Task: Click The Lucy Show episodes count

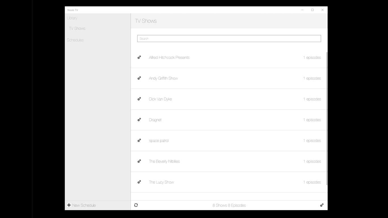Action: tap(312, 182)
